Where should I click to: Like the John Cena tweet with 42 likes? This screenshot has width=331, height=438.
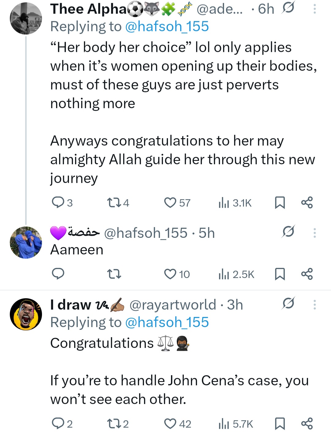(170, 424)
